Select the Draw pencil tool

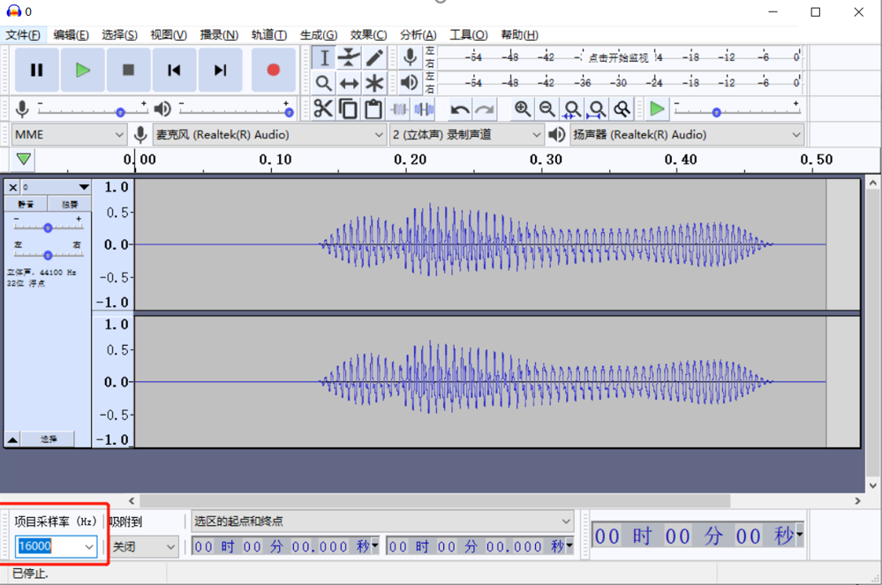(375, 58)
